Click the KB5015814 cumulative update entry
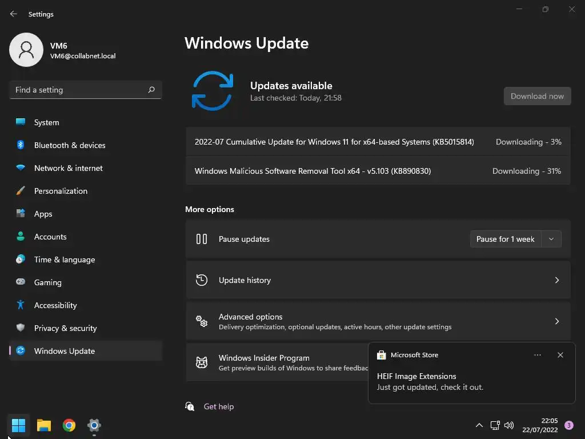Screen dimensions: 585x439 click(378, 142)
